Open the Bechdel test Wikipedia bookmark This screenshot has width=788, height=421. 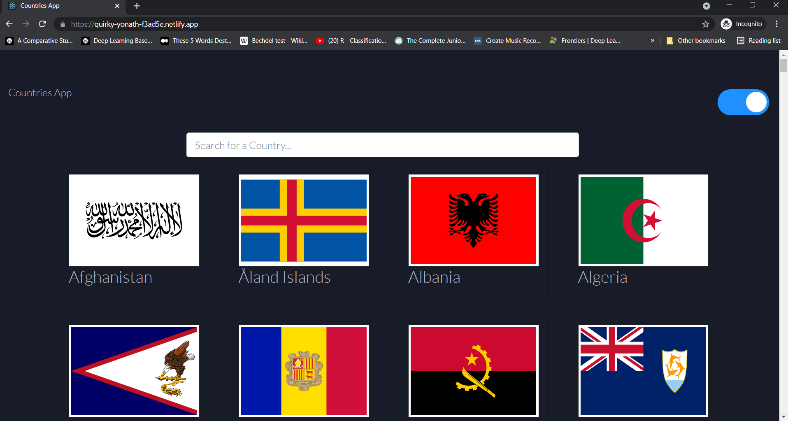[274, 40]
